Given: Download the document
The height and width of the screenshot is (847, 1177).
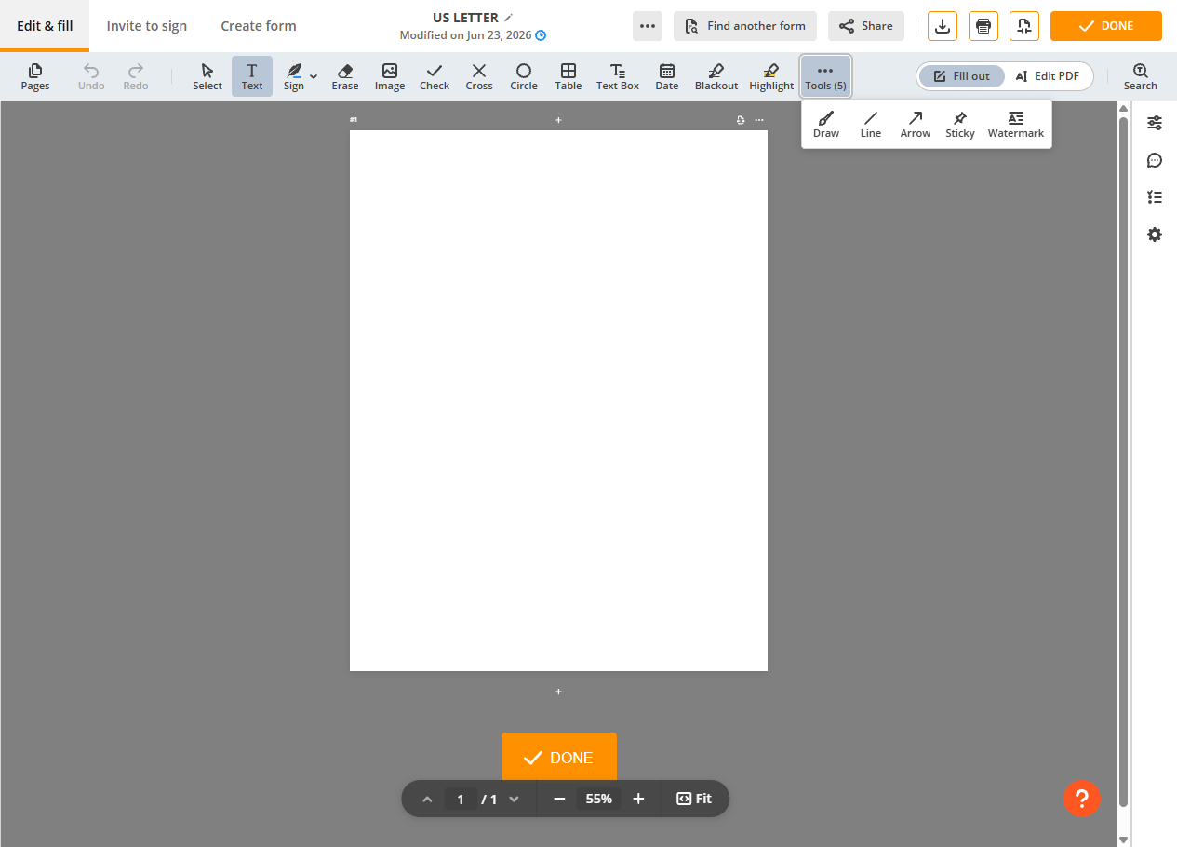Looking at the screenshot, I should coord(943,26).
